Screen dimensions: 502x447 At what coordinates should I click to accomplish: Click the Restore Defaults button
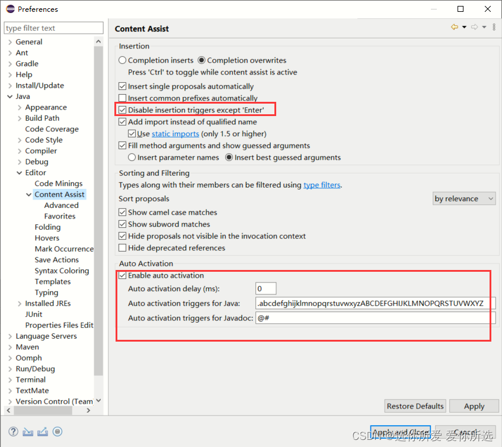pyautogui.click(x=415, y=406)
